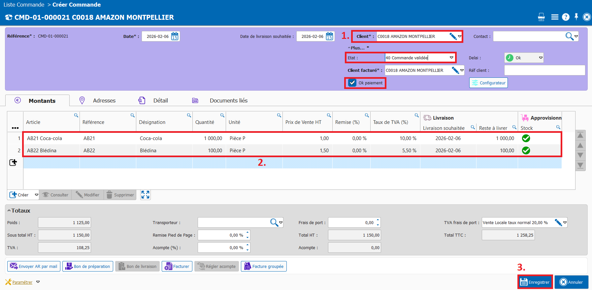Expand the Etat dropdown
Image resolution: width=592 pixels, height=290 pixels.
(x=451, y=58)
